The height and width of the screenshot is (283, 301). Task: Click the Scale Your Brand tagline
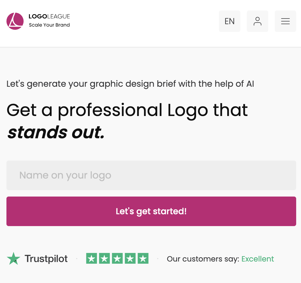49,25
